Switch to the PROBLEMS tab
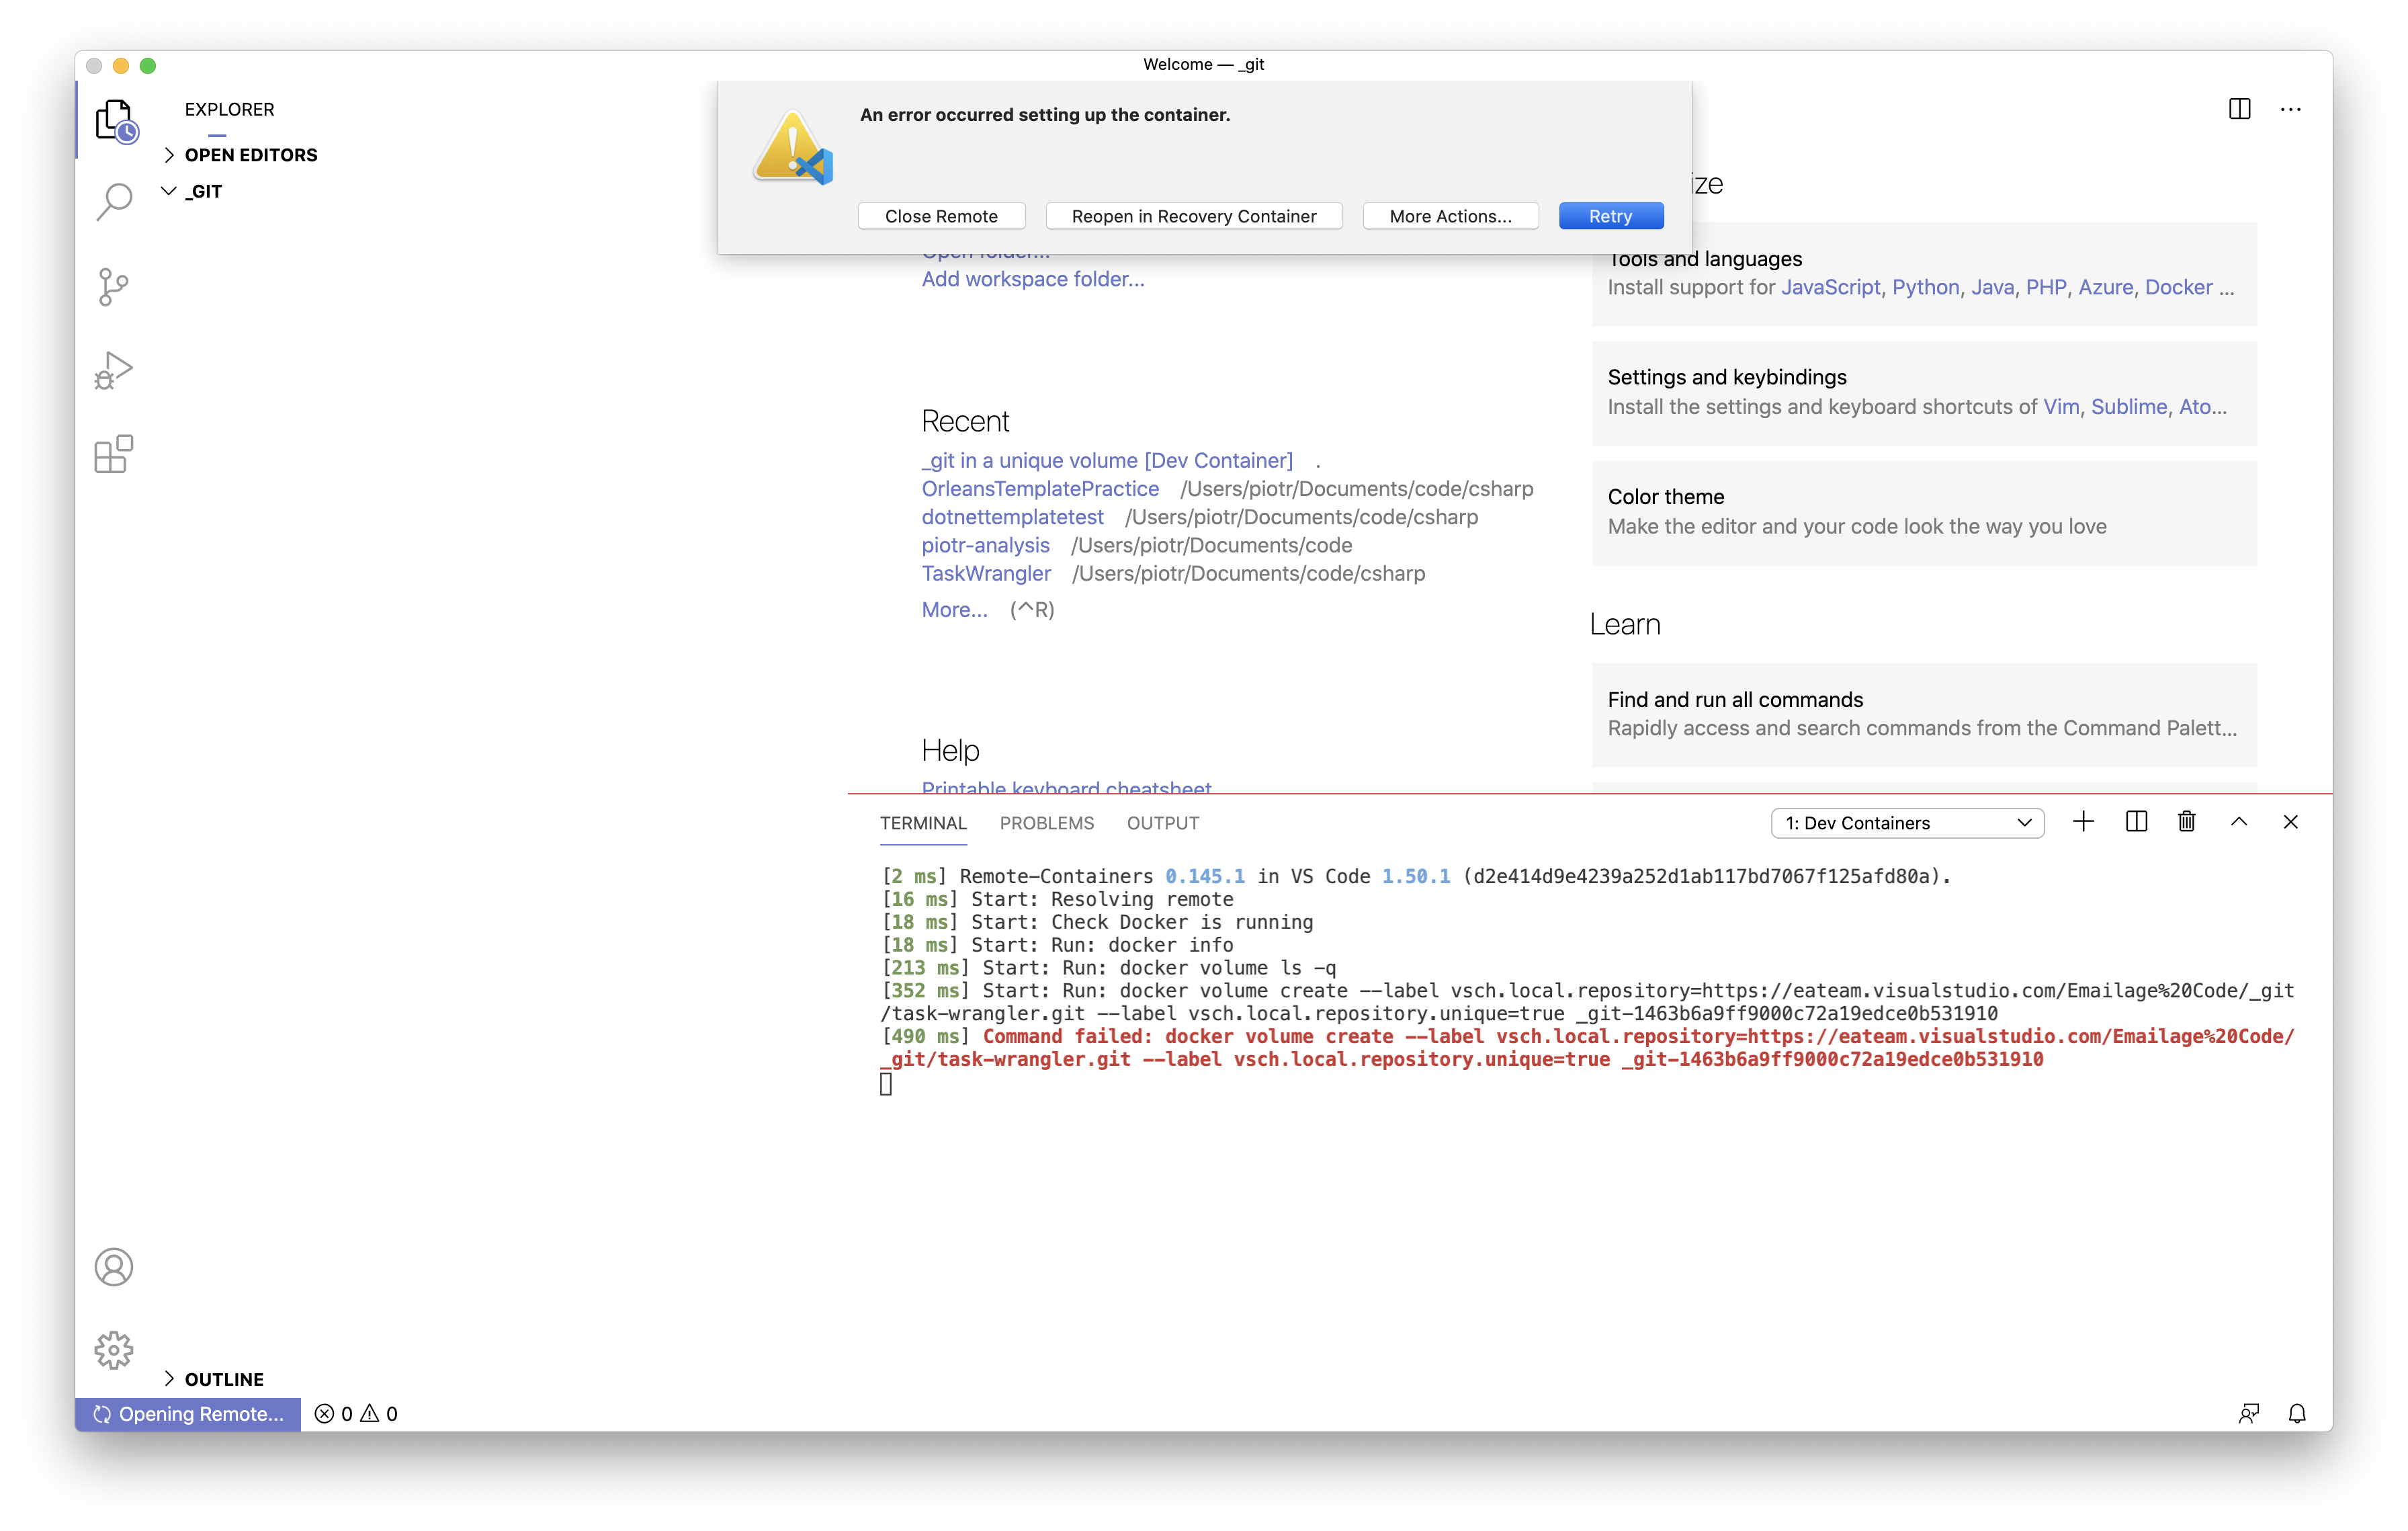This screenshot has width=2408, height=1531. tap(1046, 823)
